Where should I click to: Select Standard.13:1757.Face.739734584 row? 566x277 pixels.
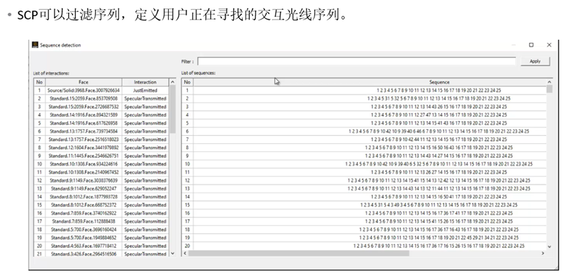[x=101, y=131]
